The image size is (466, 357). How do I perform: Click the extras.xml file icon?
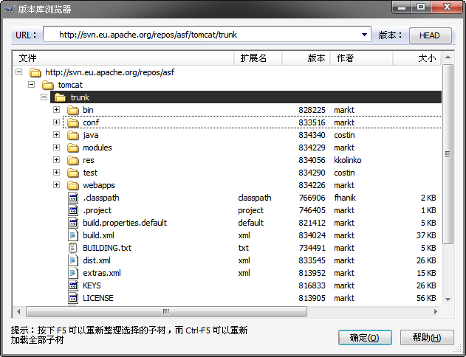[x=73, y=273]
